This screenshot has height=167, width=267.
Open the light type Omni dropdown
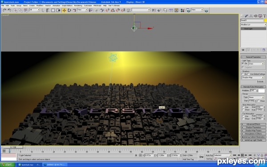pos(256,64)
